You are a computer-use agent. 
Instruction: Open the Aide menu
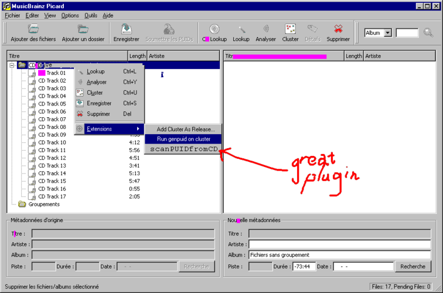(108, 16)
